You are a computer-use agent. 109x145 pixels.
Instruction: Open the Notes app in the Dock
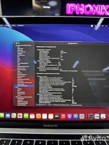[51, 116]
